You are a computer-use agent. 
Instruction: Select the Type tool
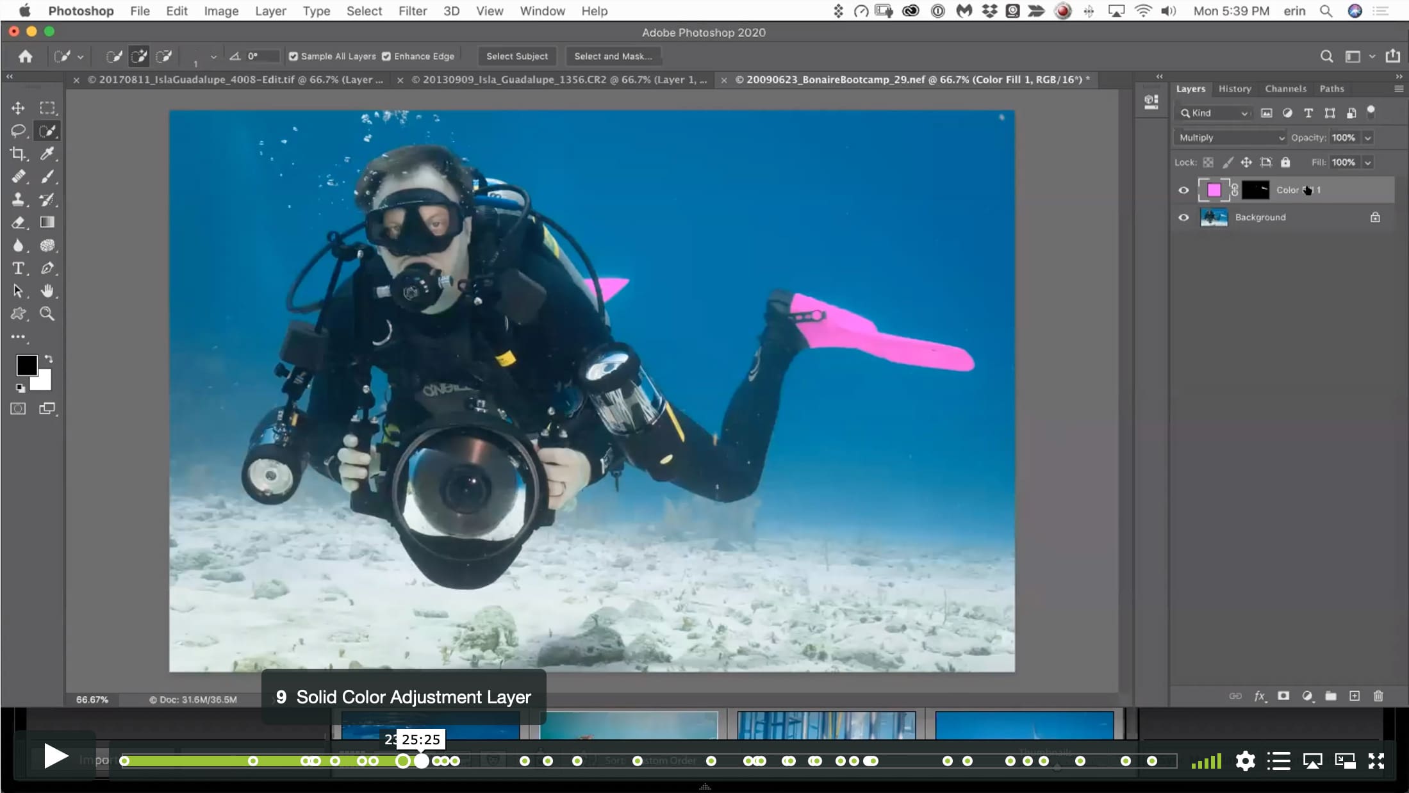(x=18, y=268)
